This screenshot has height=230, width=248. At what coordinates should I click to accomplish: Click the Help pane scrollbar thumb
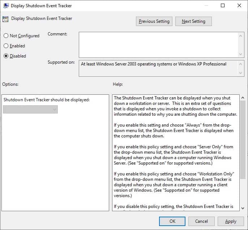[x=243, y=140]
